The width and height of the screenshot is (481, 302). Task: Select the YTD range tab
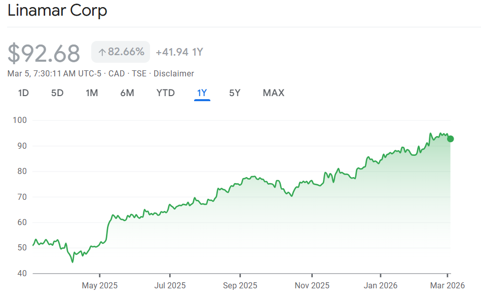165,93
